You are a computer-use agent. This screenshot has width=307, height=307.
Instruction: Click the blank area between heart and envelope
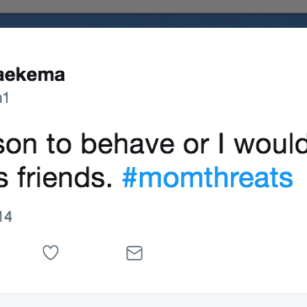(x=92, y=253)
